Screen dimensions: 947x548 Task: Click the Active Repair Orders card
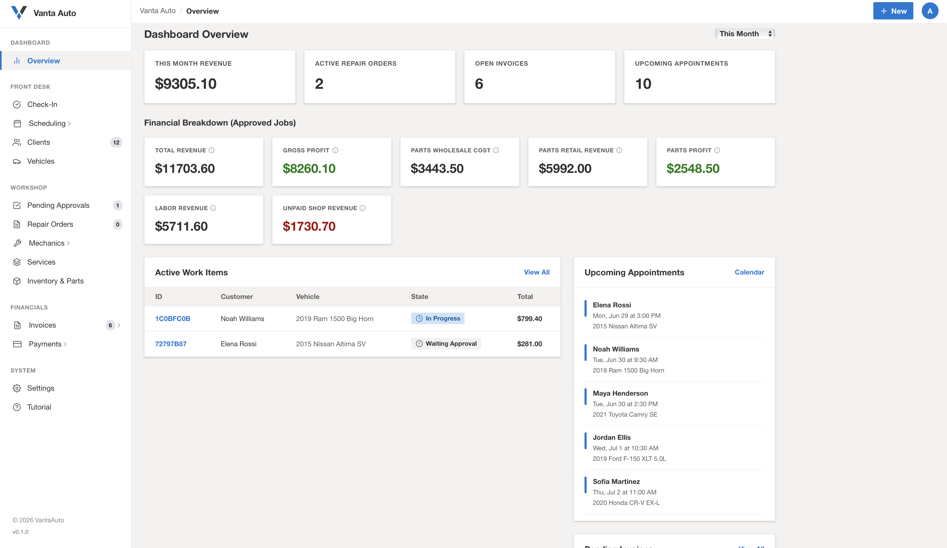380,77
